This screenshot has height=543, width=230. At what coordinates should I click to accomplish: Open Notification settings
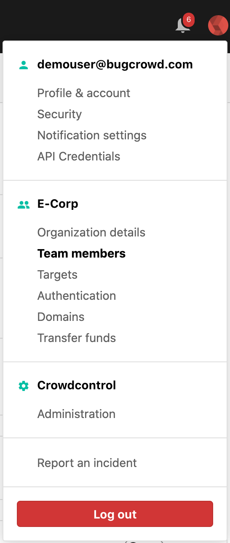pos(92,136)
